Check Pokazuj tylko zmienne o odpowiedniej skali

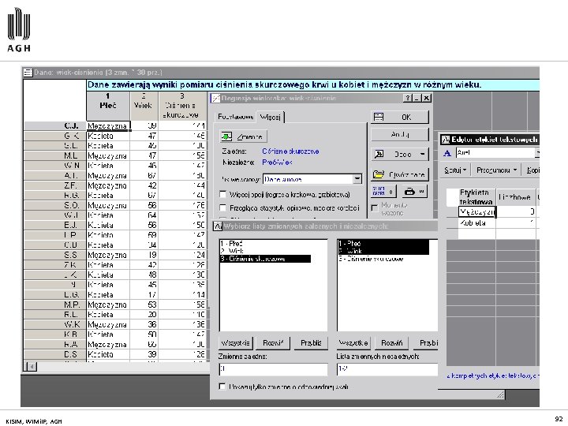tap(222, 387)
